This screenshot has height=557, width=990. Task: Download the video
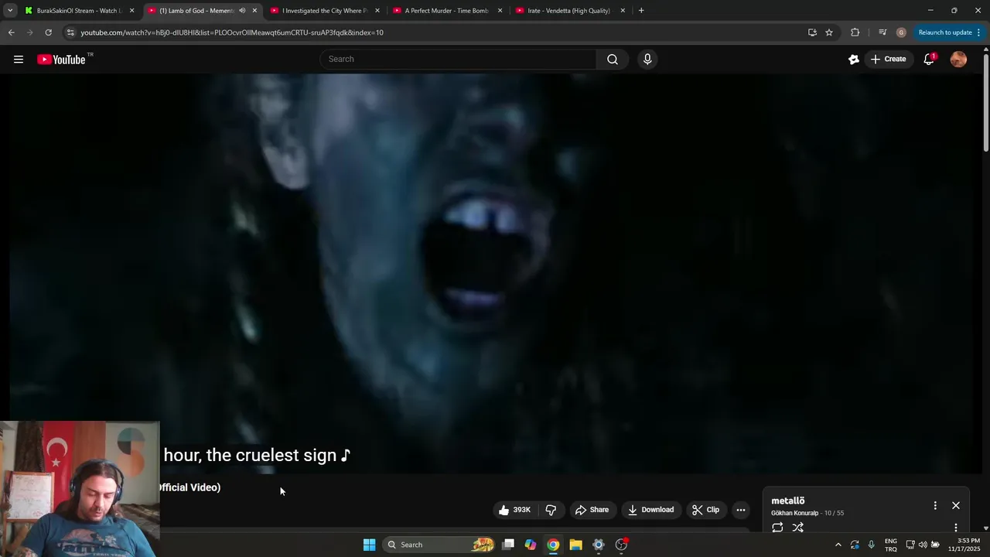click(650, 510)
